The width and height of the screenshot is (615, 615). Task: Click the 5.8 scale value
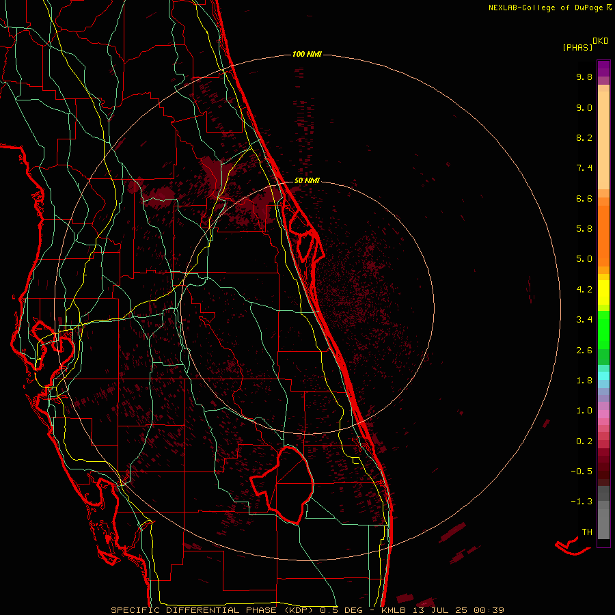coord(584,229)
